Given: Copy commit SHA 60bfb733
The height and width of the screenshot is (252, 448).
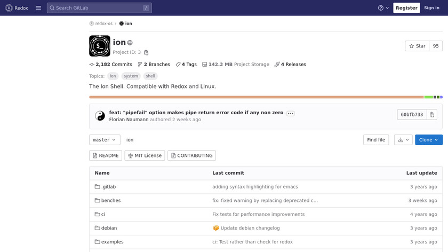Looking at the screenshot, I should [x=432, y=115].
